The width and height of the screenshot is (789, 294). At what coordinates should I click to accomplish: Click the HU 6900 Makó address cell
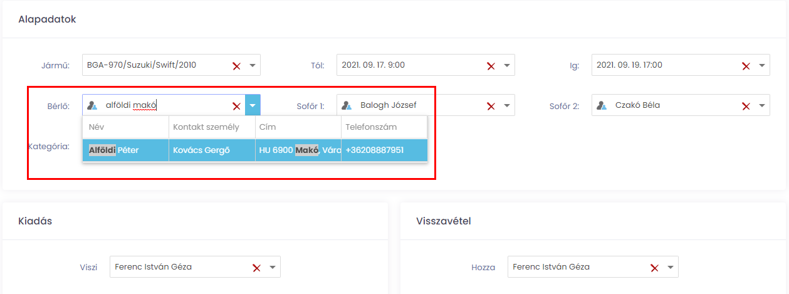pos(298,150)
